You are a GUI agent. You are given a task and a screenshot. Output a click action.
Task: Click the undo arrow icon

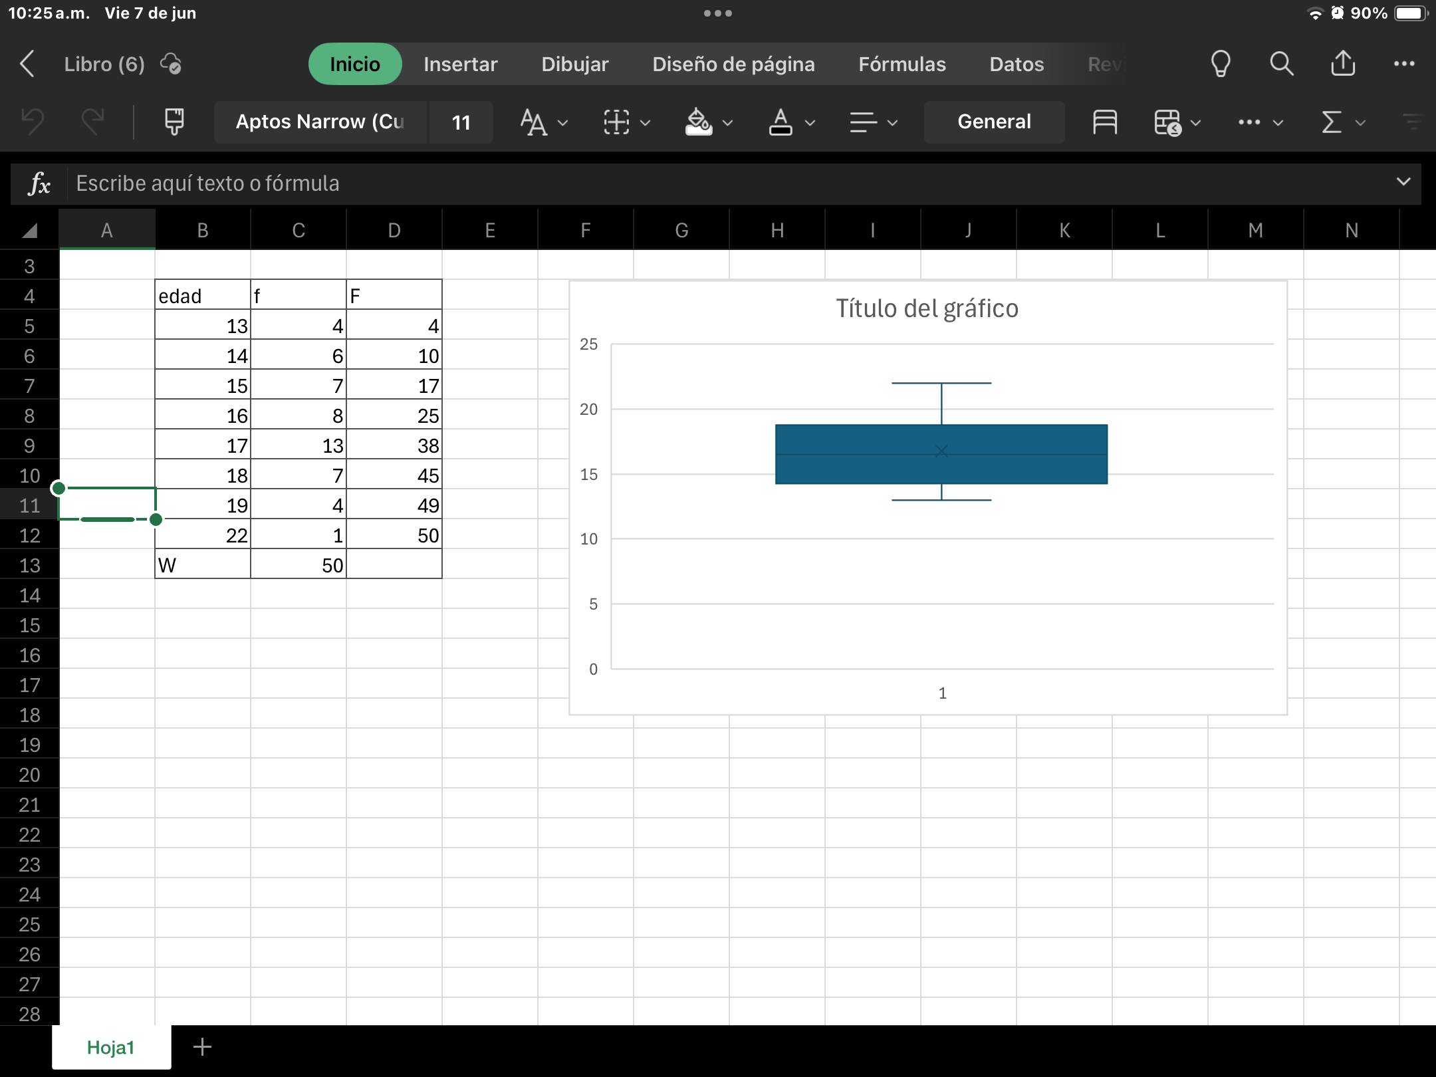[33, 122]
